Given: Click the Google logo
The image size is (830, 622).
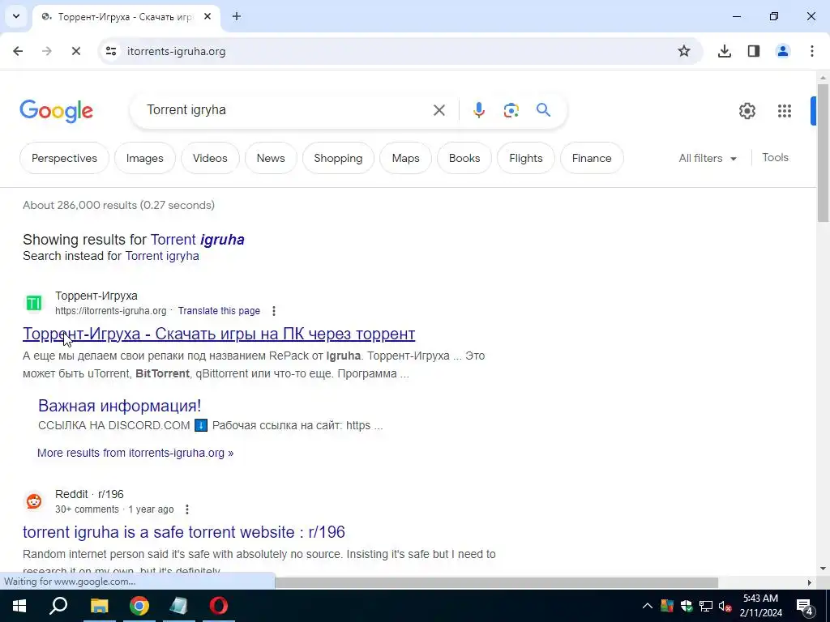Looking at the screenshot, I should 56,111.
